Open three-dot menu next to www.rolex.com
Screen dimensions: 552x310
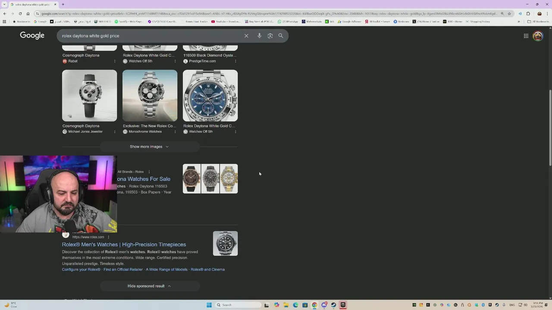[109, 237]
